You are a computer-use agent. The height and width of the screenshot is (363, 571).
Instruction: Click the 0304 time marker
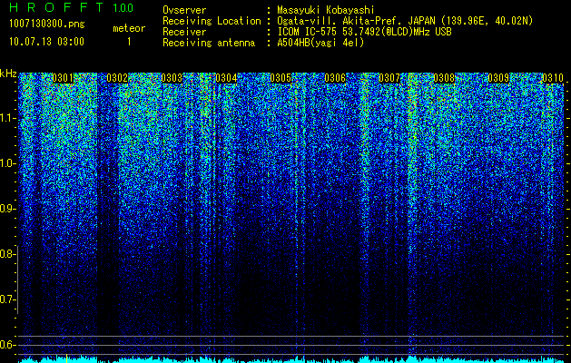coord(226,78)
